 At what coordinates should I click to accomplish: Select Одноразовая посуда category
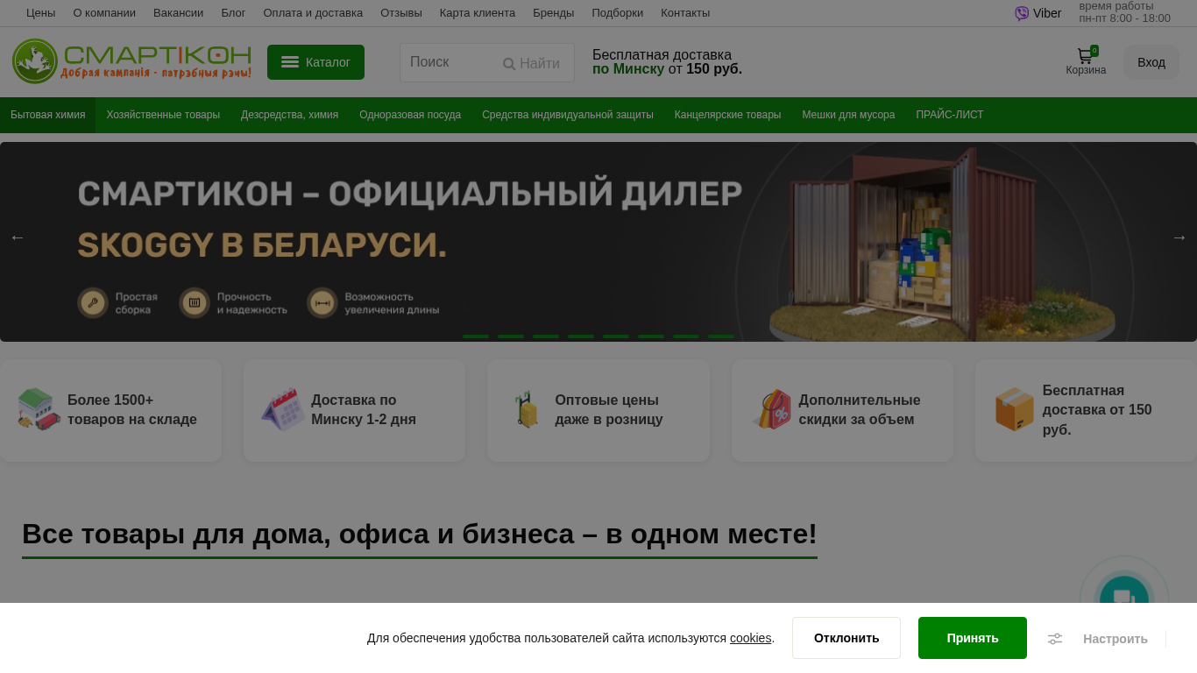pyautogui.click(x=410, y=115)
